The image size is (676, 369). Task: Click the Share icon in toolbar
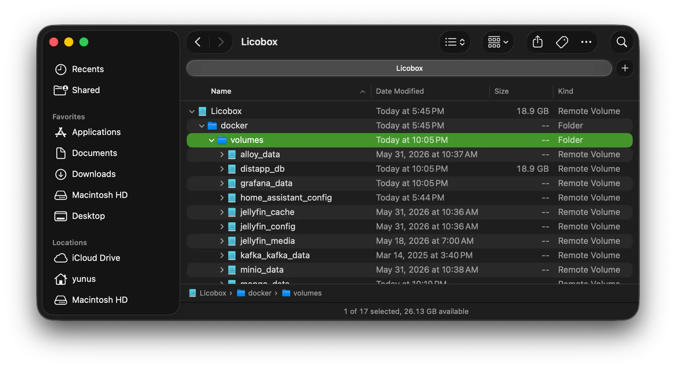pyautogui.click(x=537, y=42)
